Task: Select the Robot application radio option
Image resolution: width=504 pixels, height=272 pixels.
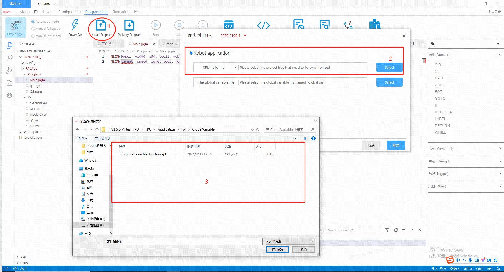Action: coord(191,53)
